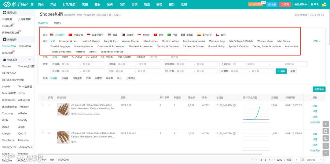Filter category by Women Clothes
Image resolution: width=330 pixels, height=164 pixels.
click(x=130, y=41)
